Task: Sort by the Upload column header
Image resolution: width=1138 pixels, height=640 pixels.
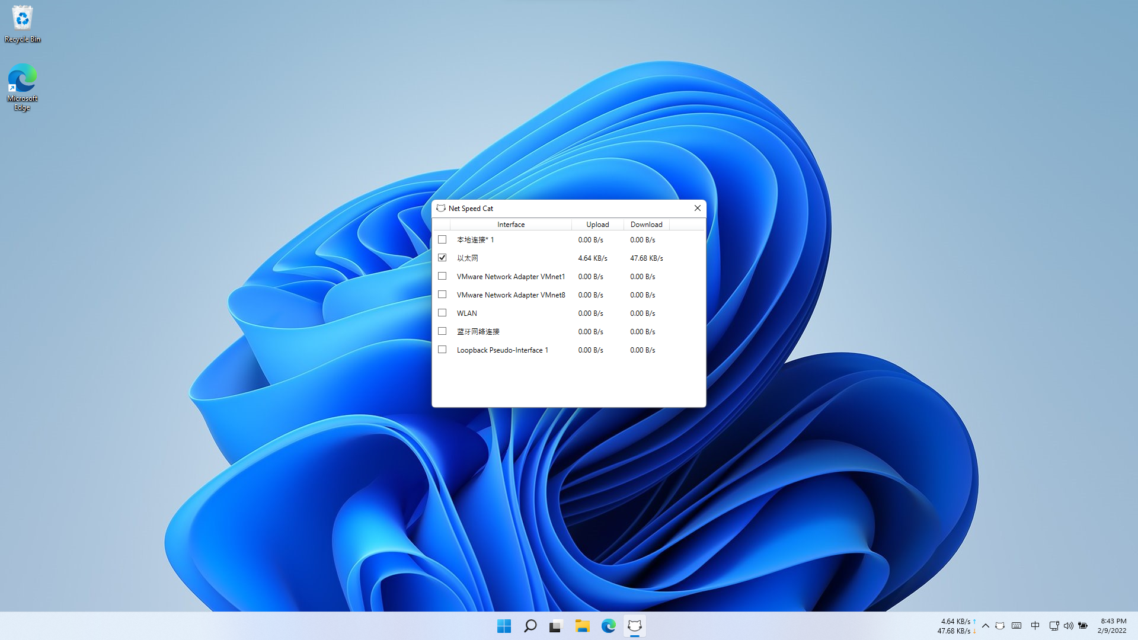Action: click(x=597, y=225)
